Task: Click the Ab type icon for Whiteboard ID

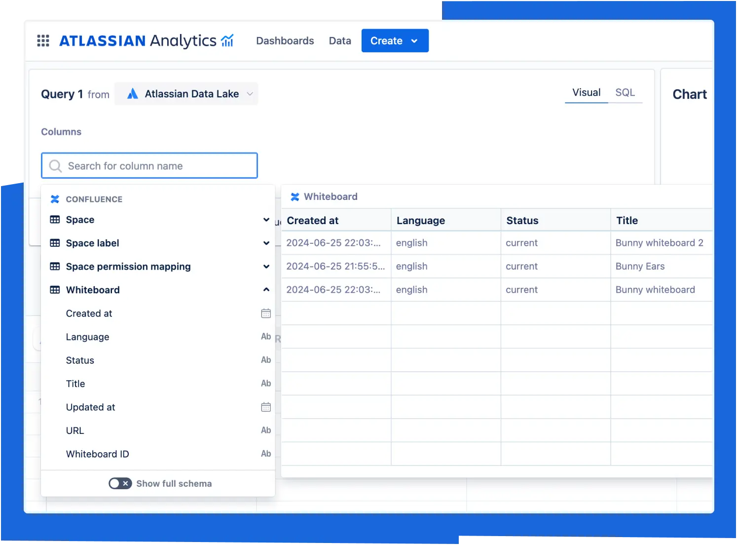Action: [x=266, y=454]
